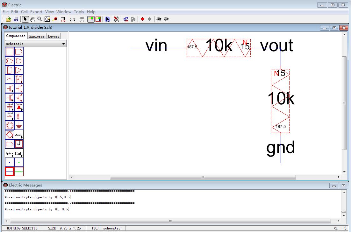
Task: Open the View menu
Action: coord(49,12)
